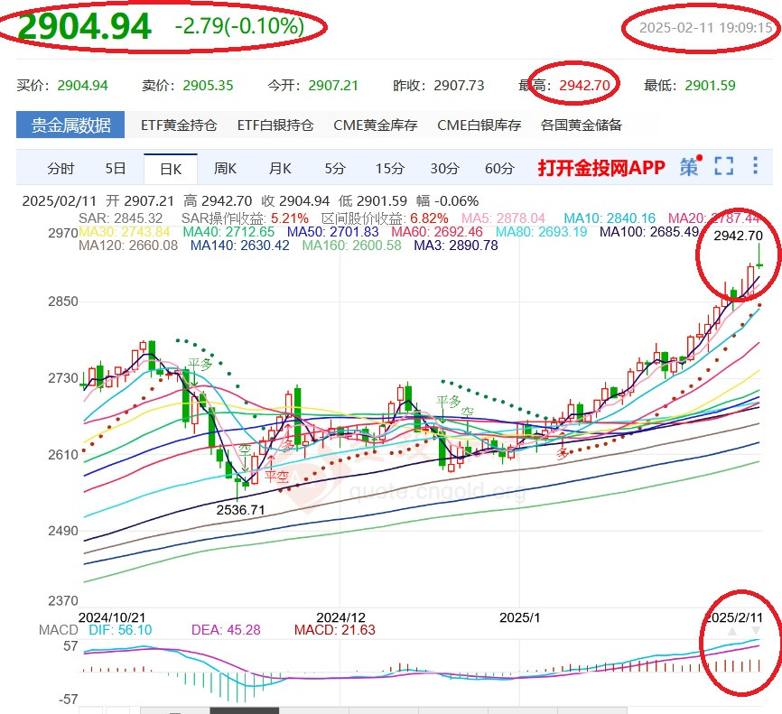Select the 周K chart period

point(225,169)
